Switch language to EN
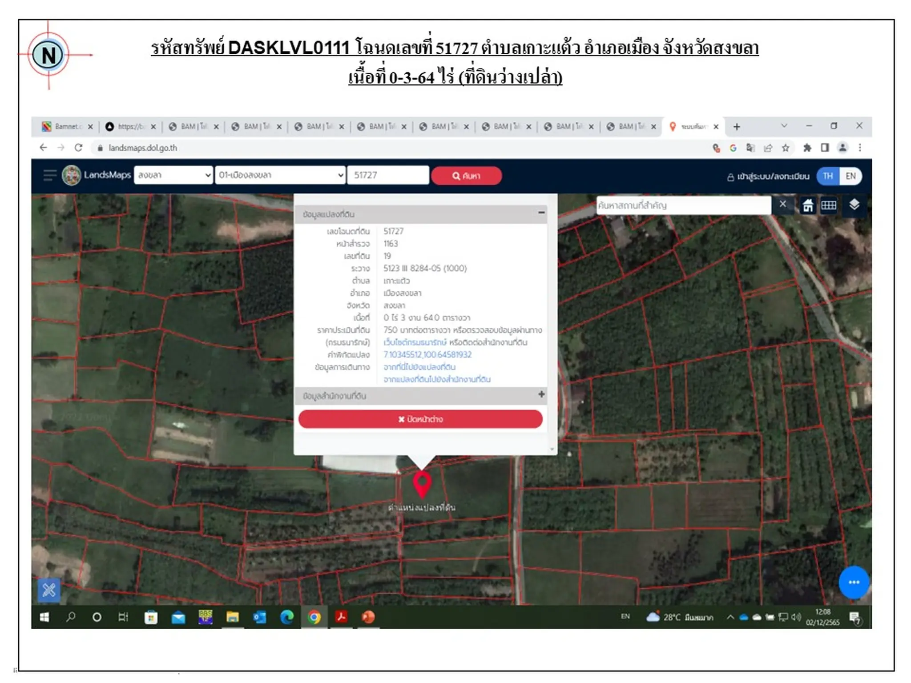Screen dimensions: 911x683 [851, 176]
